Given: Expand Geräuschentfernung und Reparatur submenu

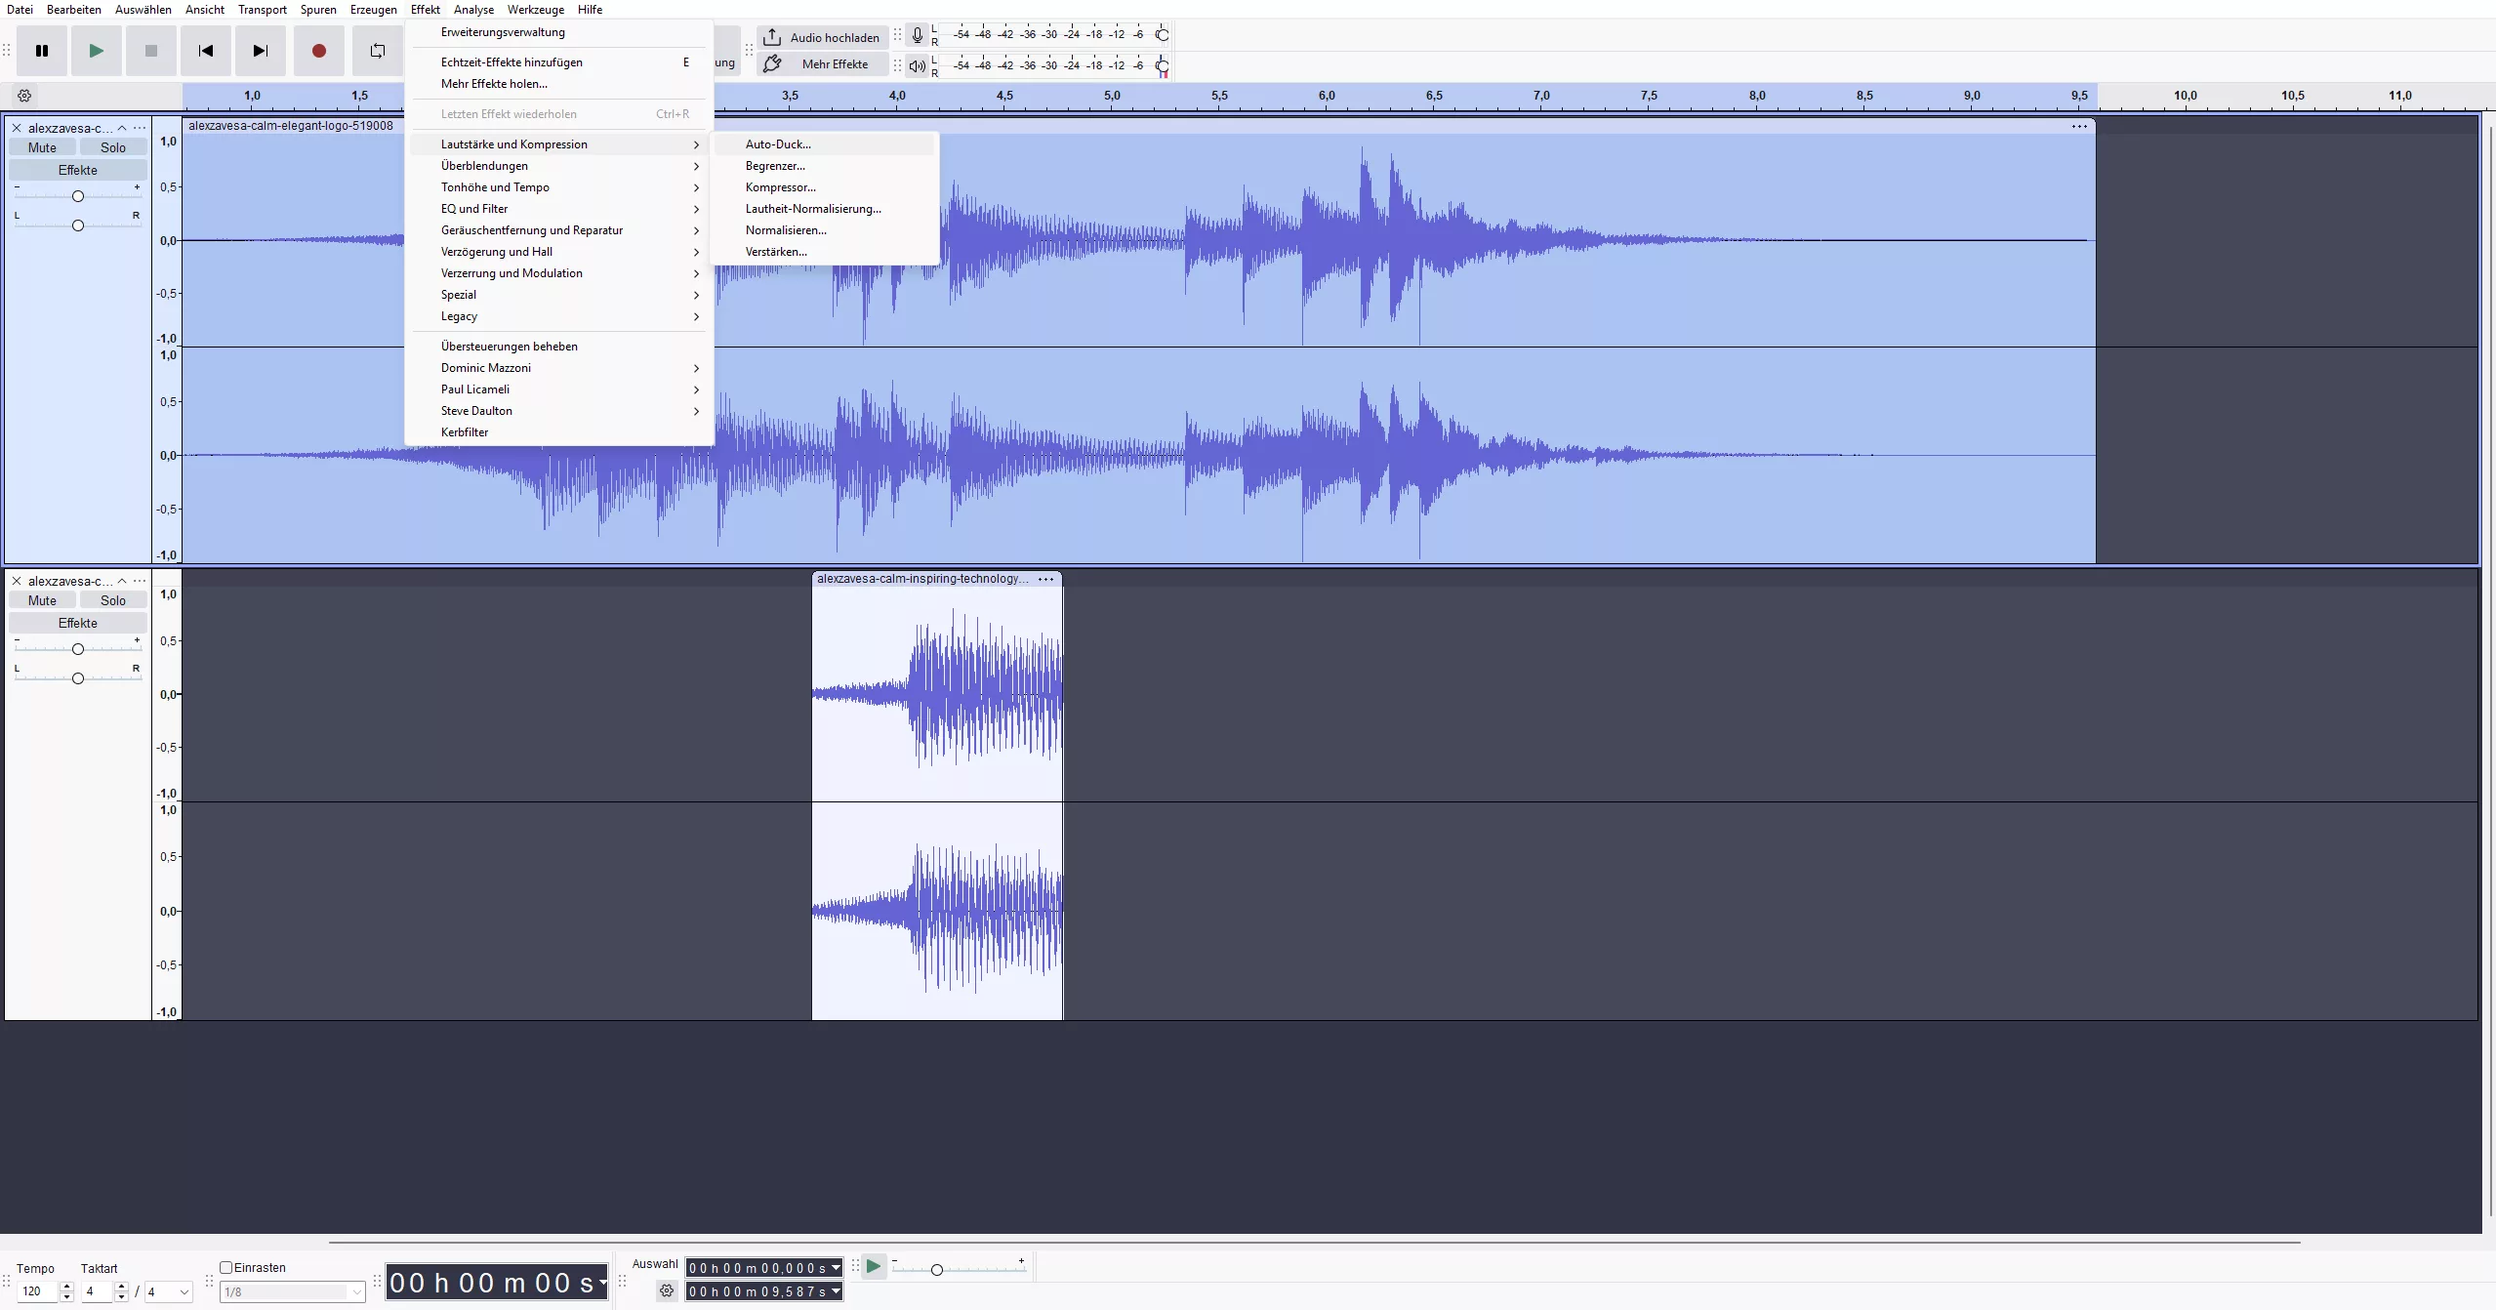Looking at the screenshot, I should point(559,230).
